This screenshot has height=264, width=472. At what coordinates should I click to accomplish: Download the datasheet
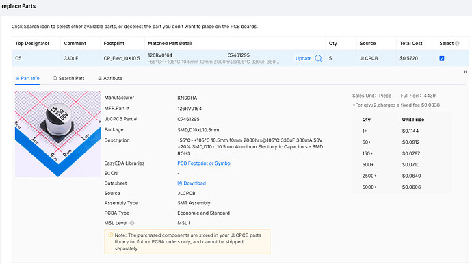194,183
